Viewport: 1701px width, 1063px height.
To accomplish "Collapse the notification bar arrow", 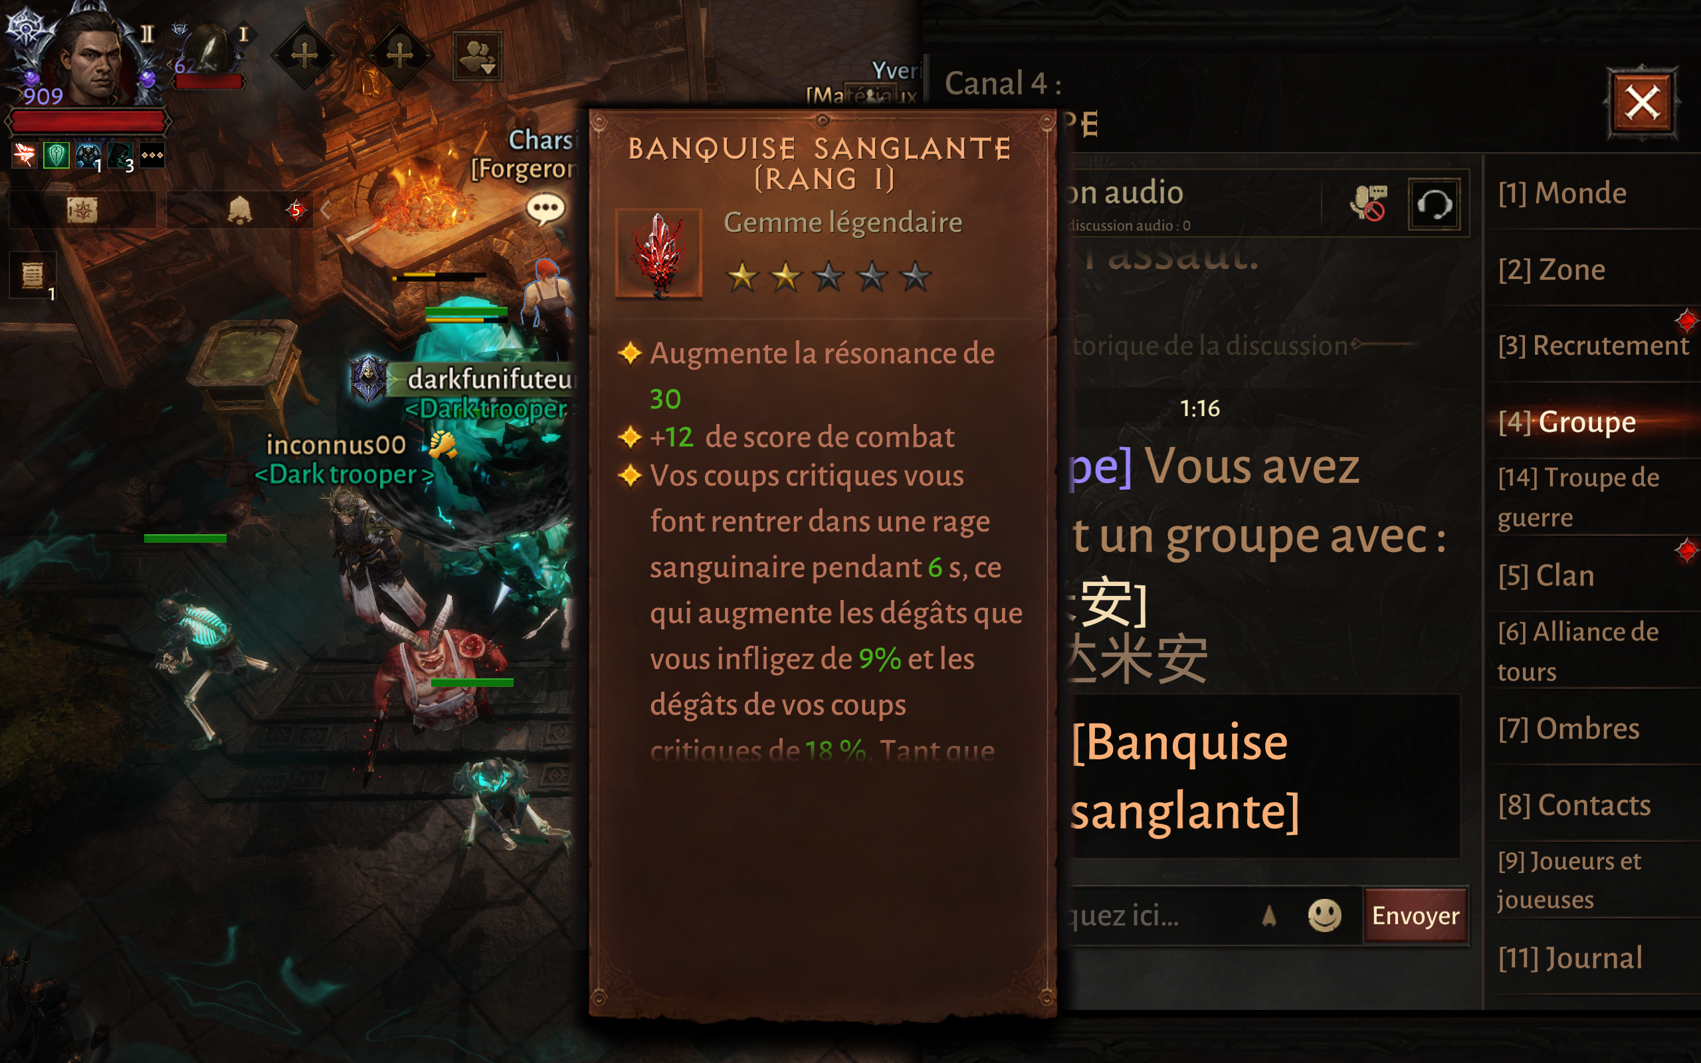I will coord(326,209).
